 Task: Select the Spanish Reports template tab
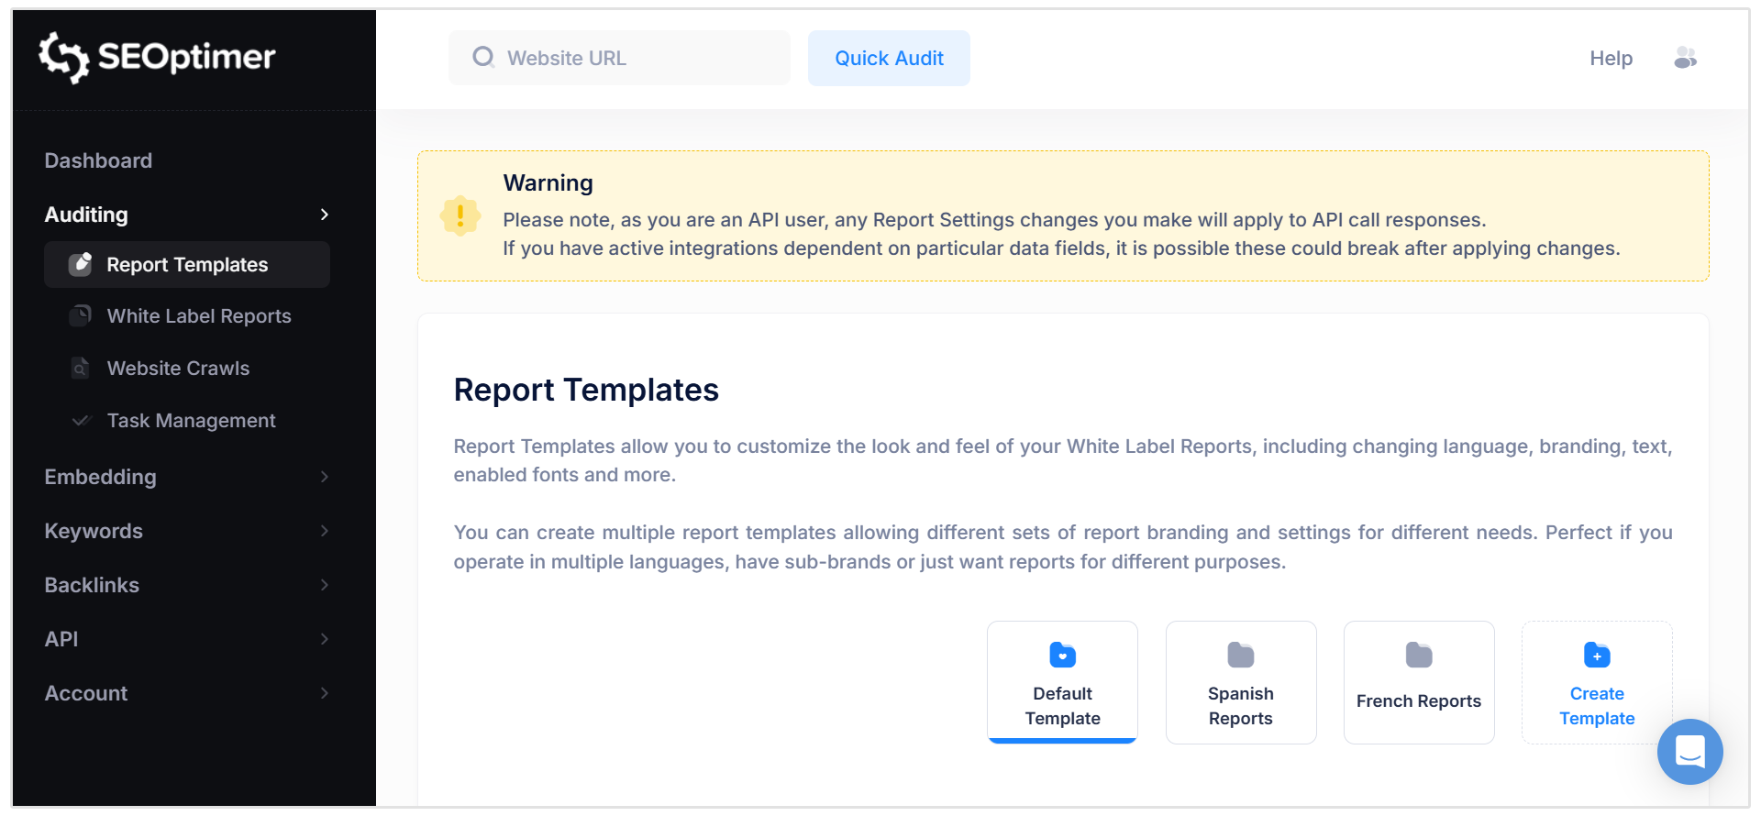click(1240, 682)
